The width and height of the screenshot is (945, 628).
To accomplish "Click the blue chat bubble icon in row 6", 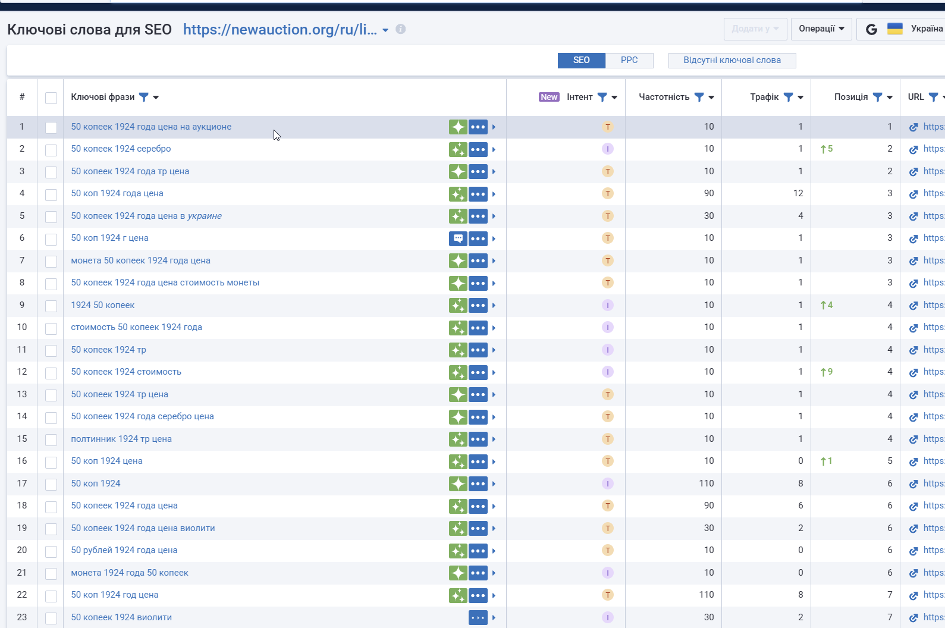I will 458,238.
